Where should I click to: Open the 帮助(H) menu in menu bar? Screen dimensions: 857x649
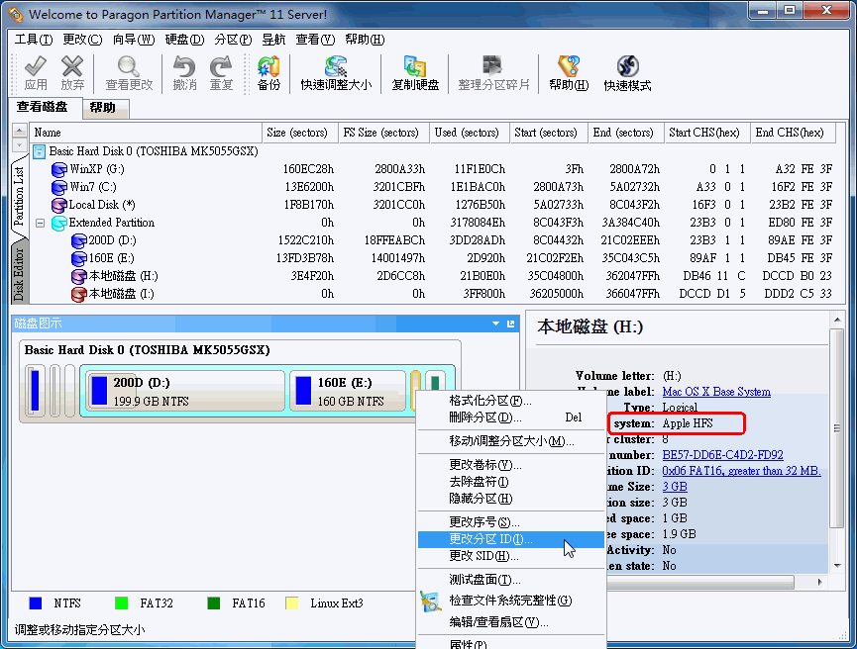point(366,40)
